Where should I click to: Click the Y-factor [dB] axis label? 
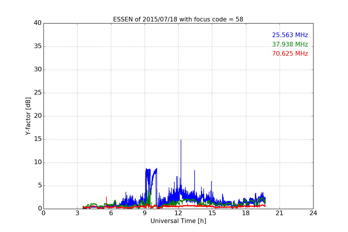click(28, 116)
